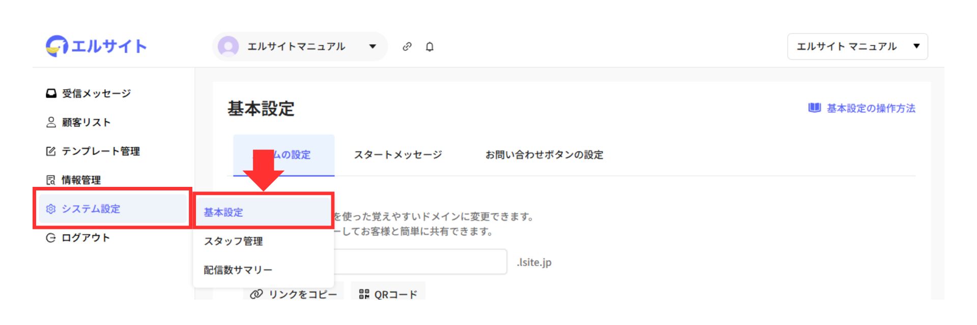977x325 pixels.
Task: Switch to お問い合わせボタンの設定 tab
Action: (544, 155)
